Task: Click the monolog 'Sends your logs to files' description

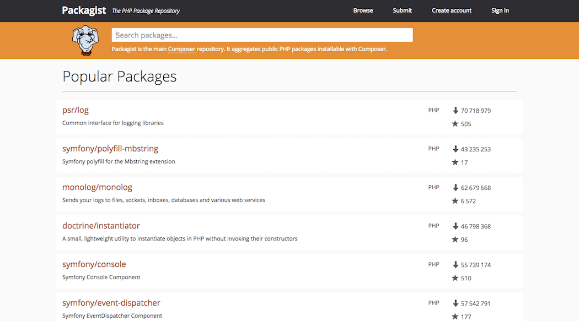Action: [164, 200]
